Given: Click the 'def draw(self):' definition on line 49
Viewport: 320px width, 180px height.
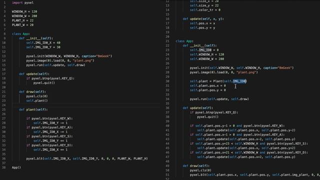Looking at the screenshot, I should [196, 166].
